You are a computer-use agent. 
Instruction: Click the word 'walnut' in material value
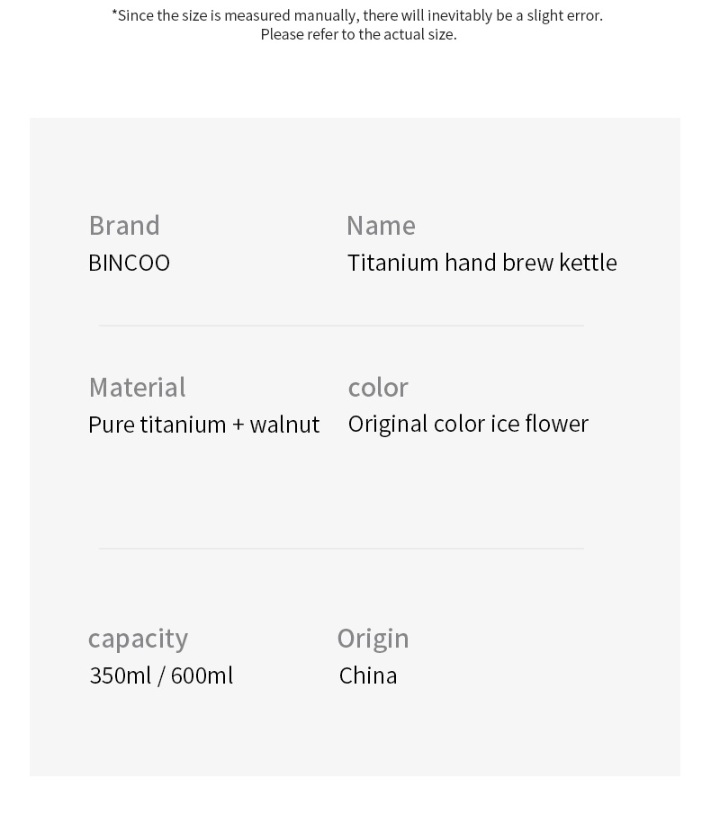(284, 424)
